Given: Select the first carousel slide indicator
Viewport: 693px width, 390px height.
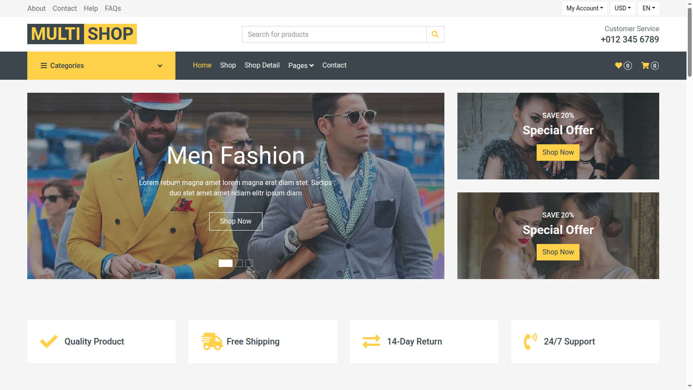Looking at the screenshot, I should (226, 263).
